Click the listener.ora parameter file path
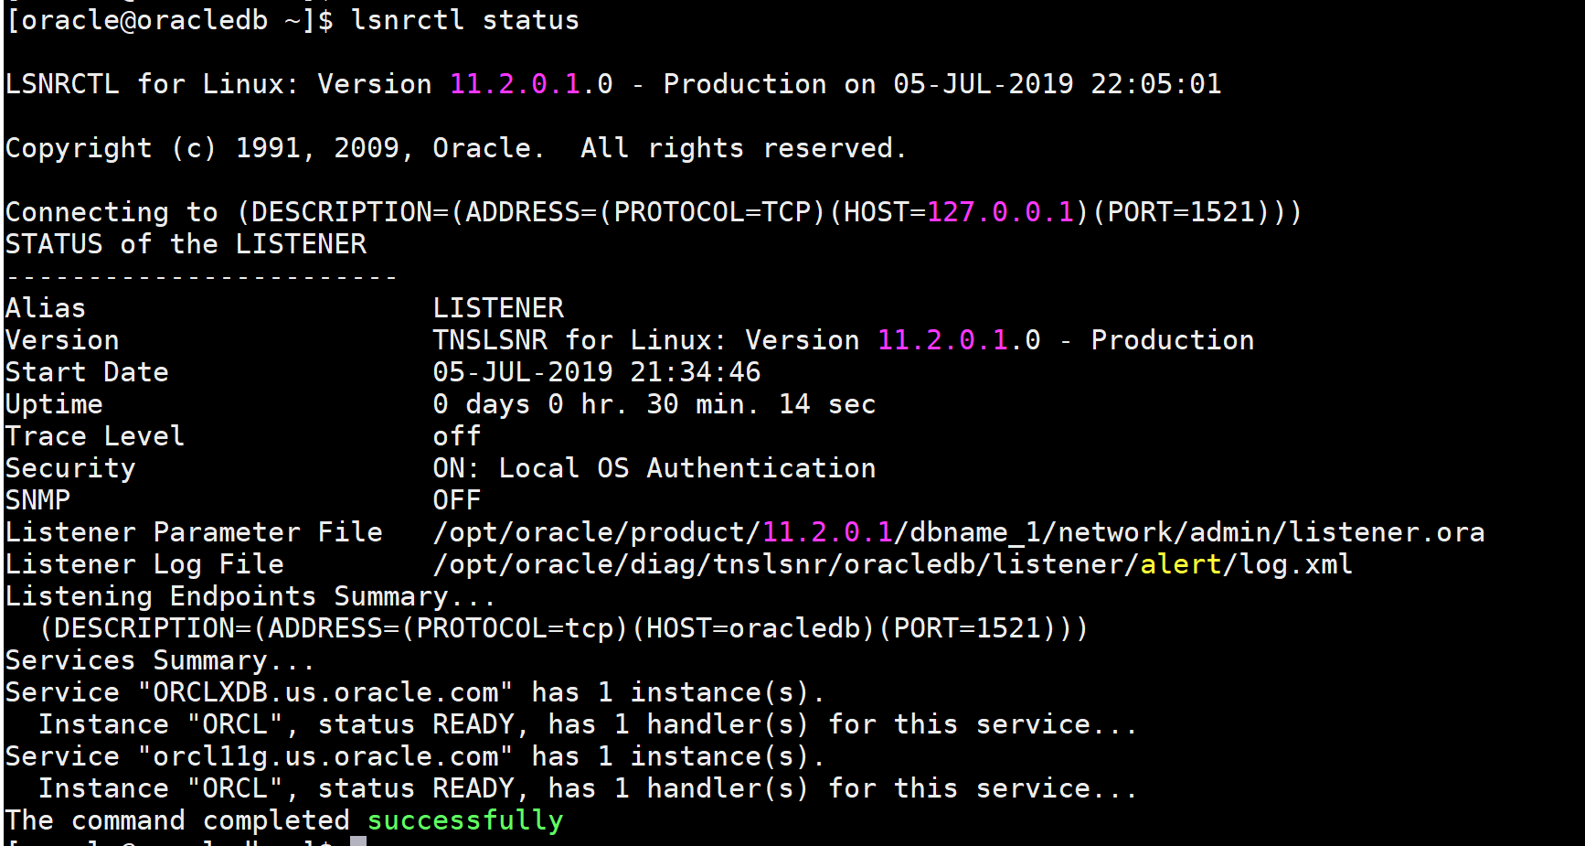1585x846 pixels. 958,532
